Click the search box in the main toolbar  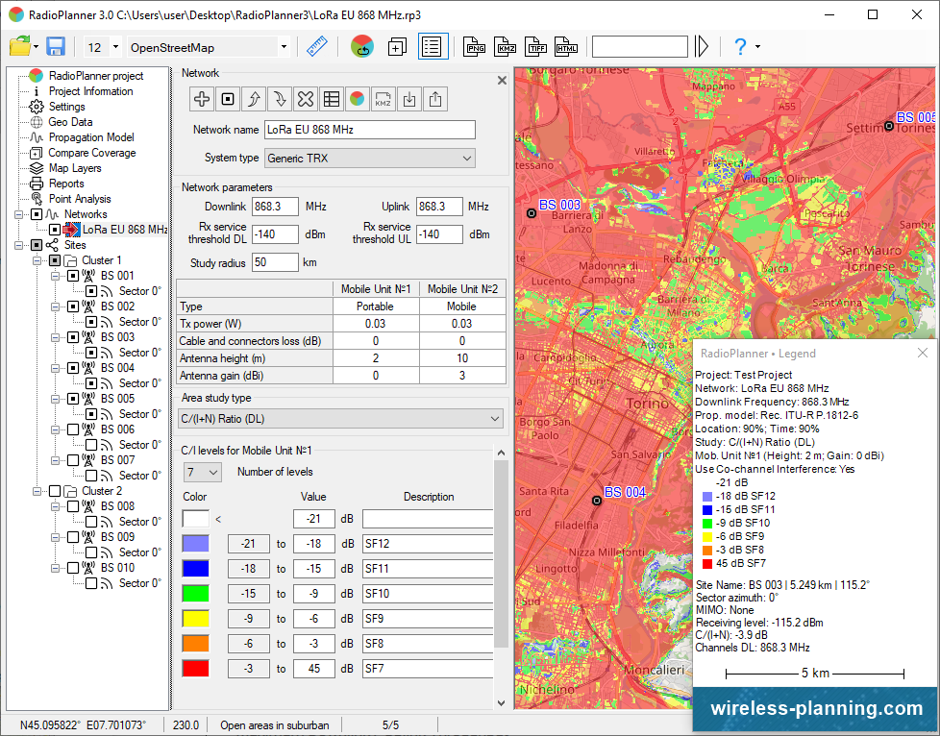point(640,47)
